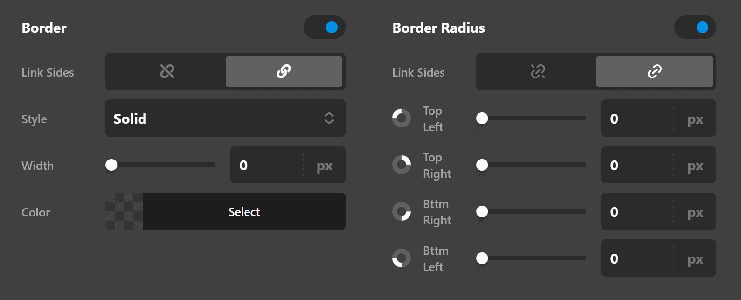Select the unlink sides icon under Border
The width and height of the screenshot is (741, 300).
coord(166,71)
